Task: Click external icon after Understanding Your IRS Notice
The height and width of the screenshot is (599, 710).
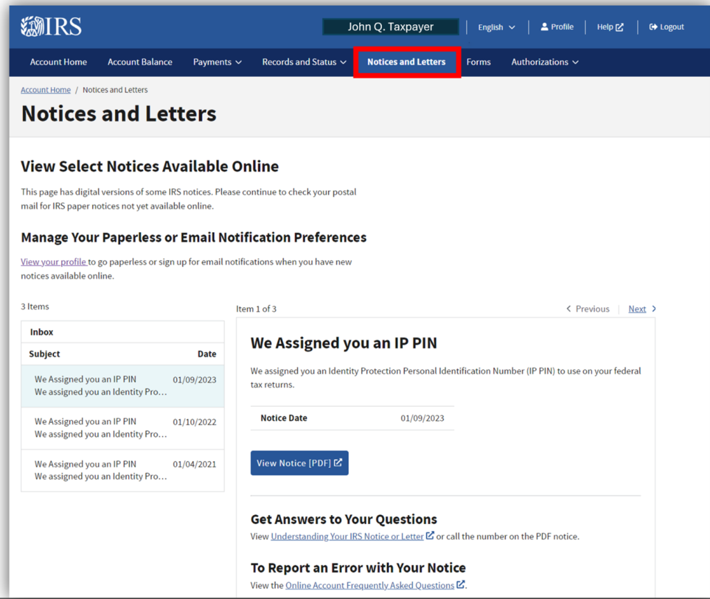Action: [x=430, y=536]
